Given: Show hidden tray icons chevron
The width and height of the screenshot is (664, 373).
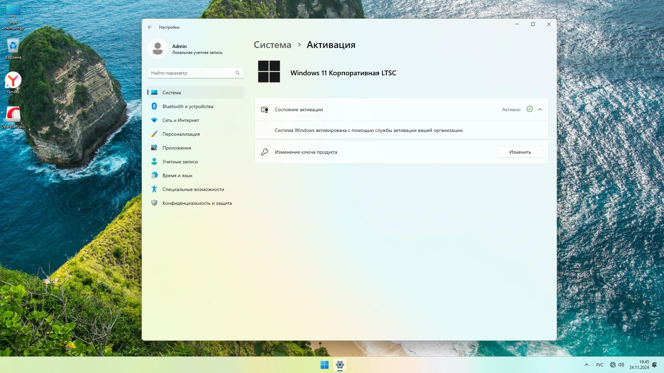Looking at the screenshot, I should [586, 365].
